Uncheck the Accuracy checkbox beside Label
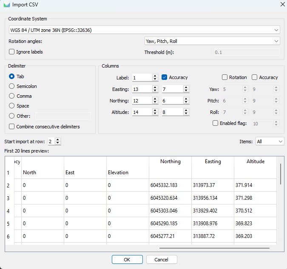 point(164,77)
